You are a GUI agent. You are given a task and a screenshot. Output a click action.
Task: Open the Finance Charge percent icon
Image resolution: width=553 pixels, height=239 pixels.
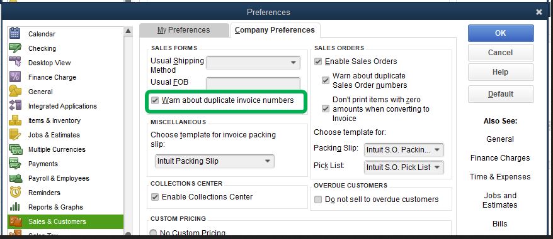(x=15, y=77)
